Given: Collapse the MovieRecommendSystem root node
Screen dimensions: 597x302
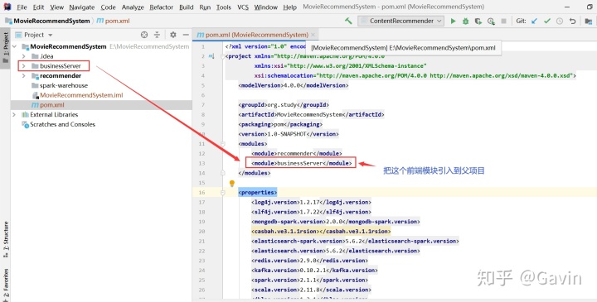Looking at the screenshot, I should point(14,46).
